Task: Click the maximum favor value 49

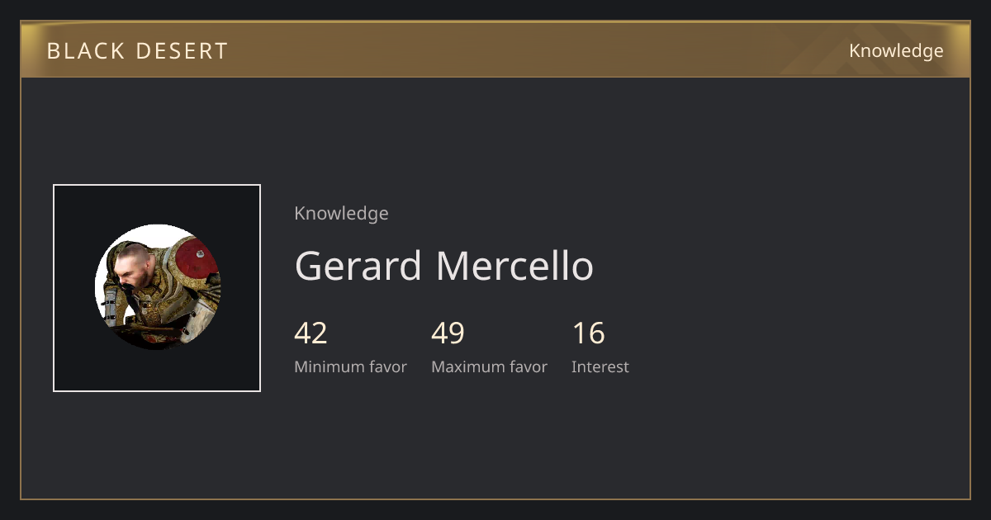Action: (448, 333)
